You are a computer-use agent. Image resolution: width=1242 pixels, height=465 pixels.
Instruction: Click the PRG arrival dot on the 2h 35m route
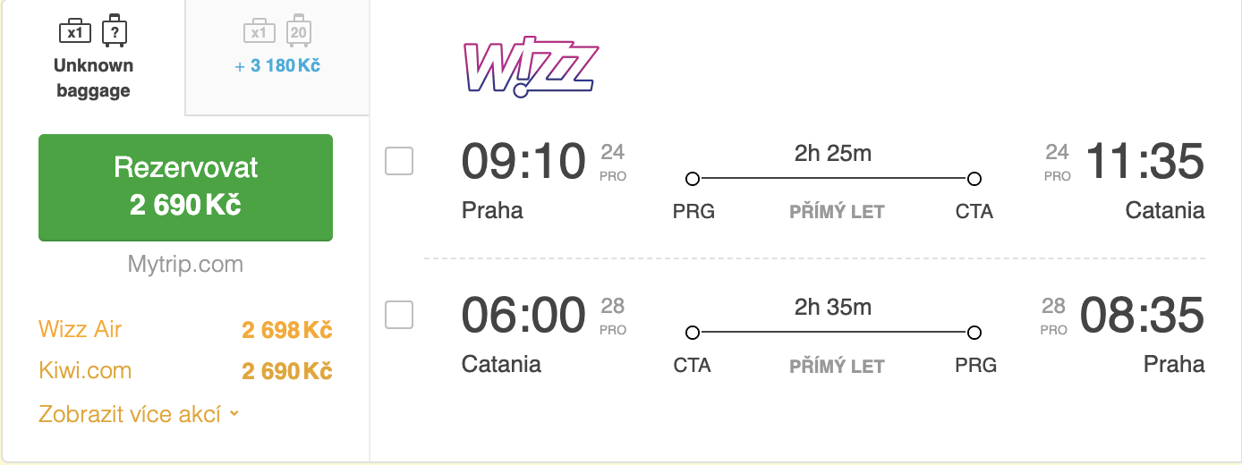(974, 333)
